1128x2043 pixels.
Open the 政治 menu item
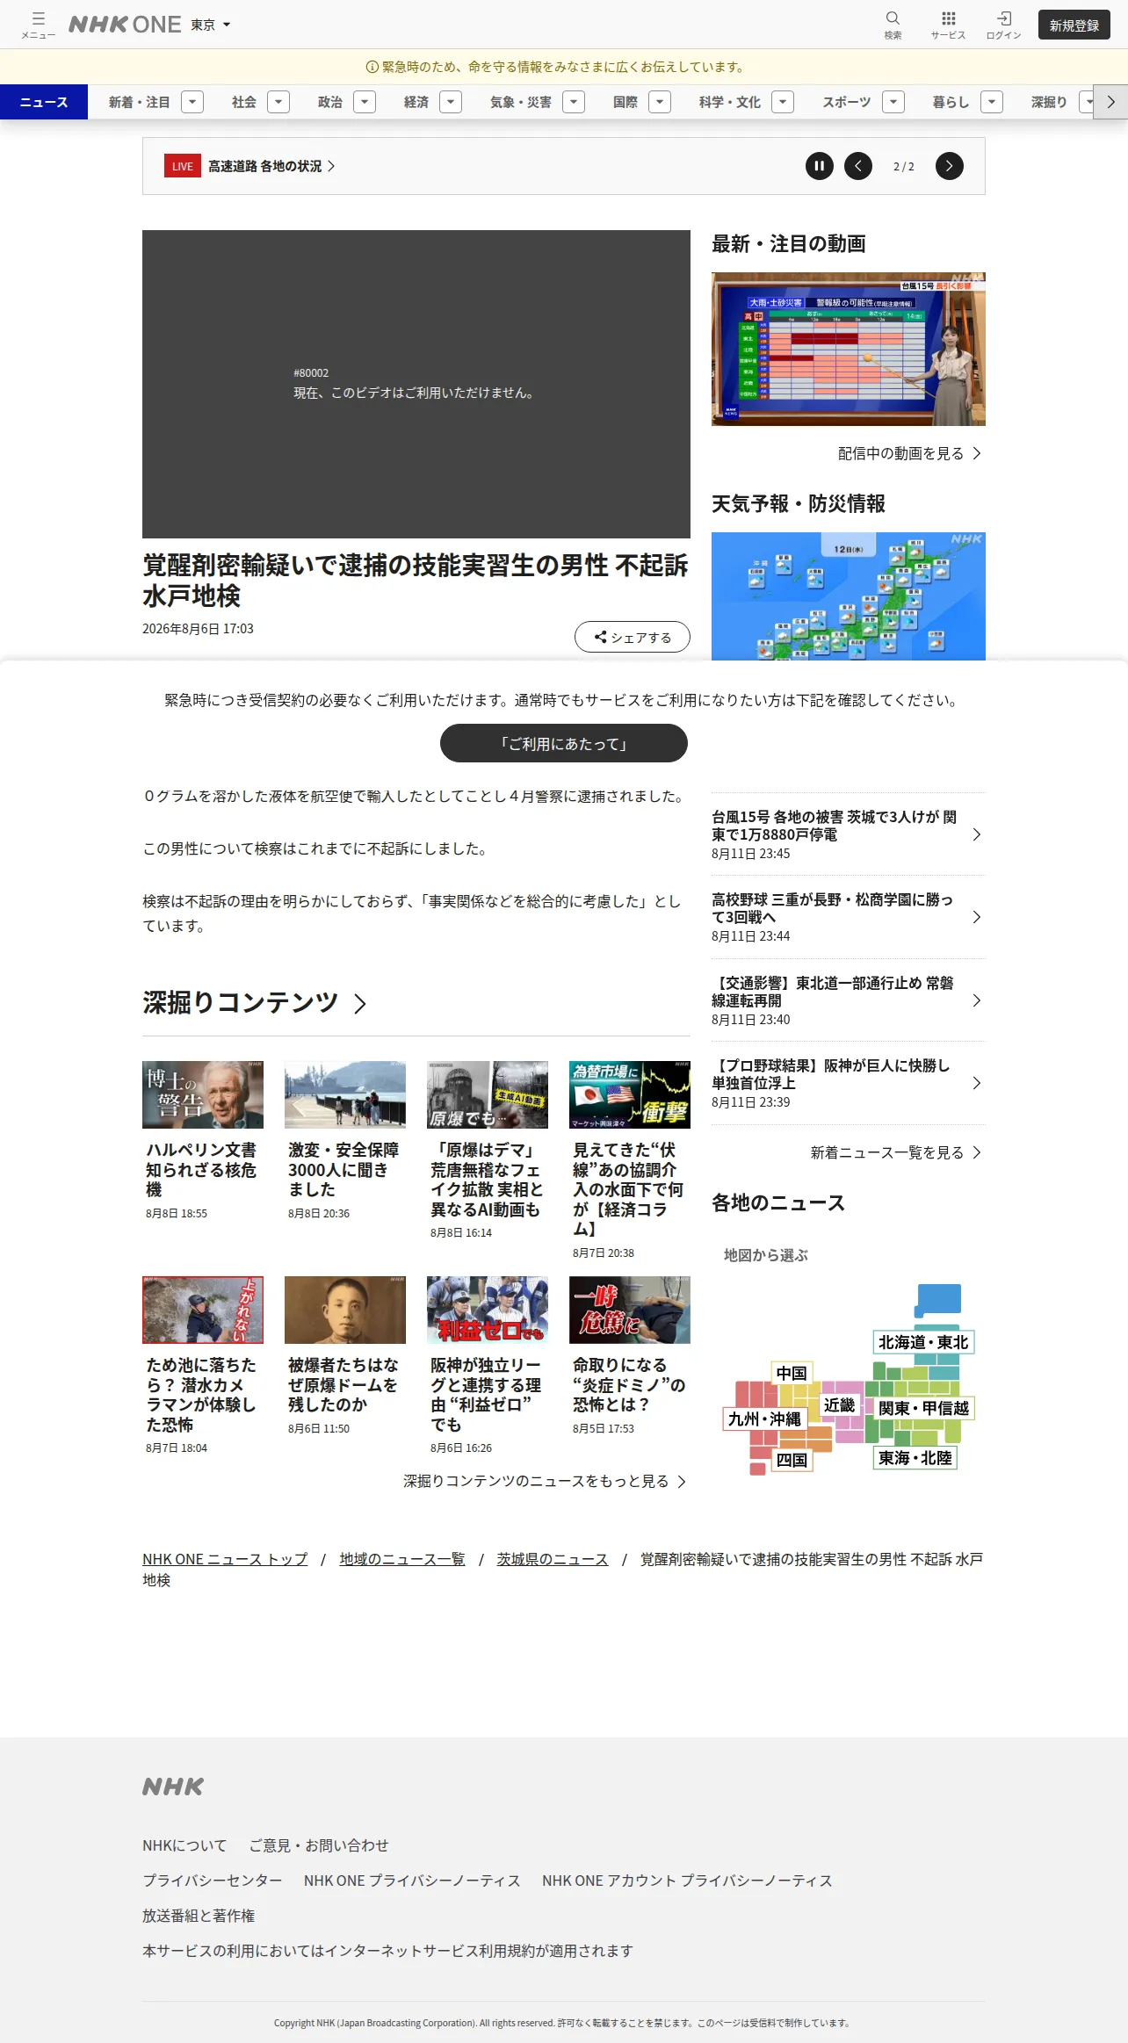coord(330,102)
